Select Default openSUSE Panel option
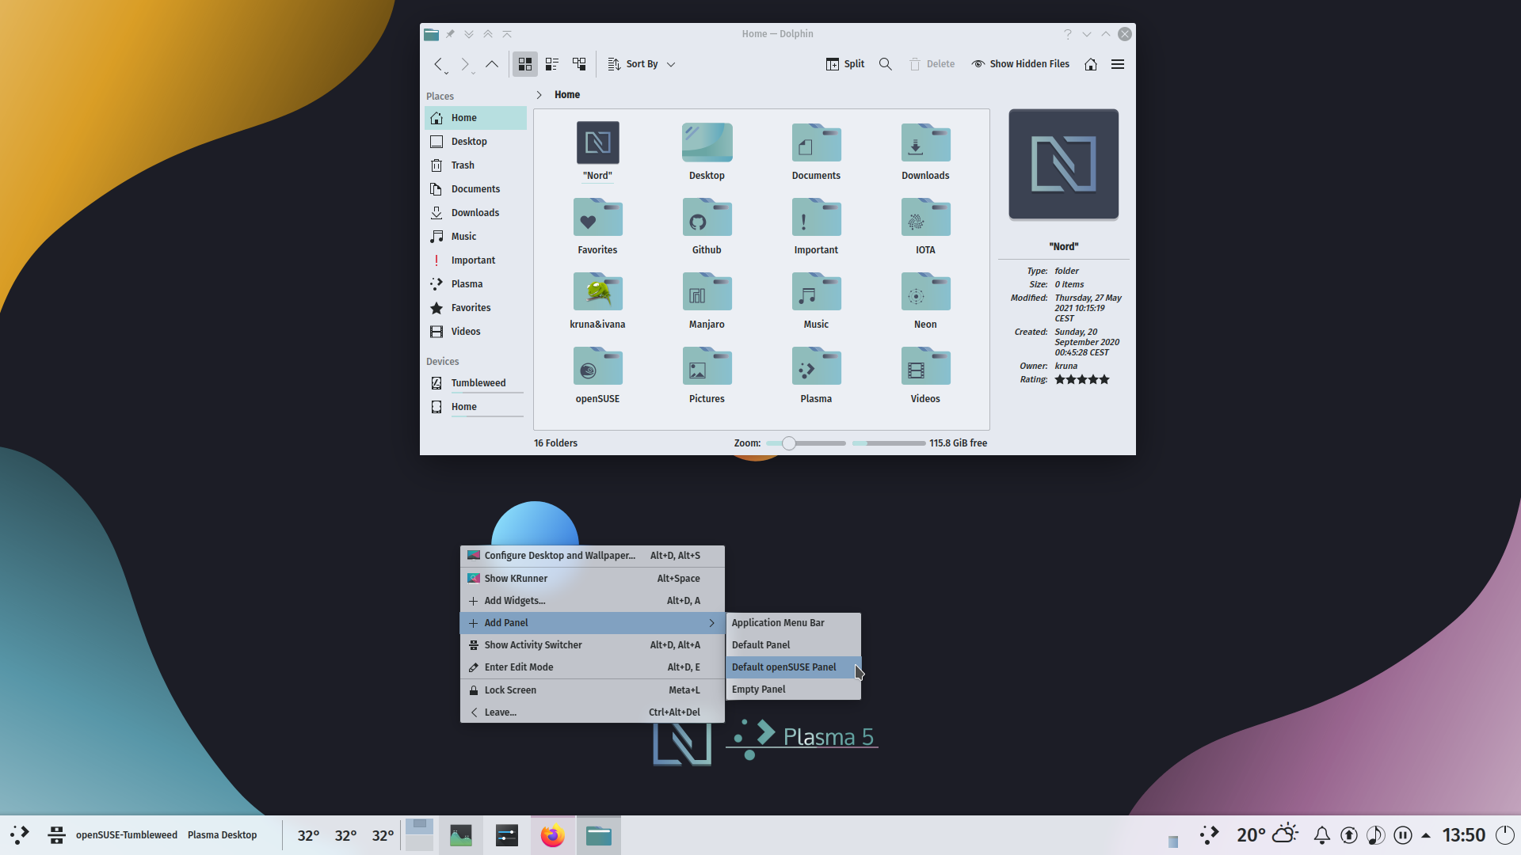 point(793,667)
